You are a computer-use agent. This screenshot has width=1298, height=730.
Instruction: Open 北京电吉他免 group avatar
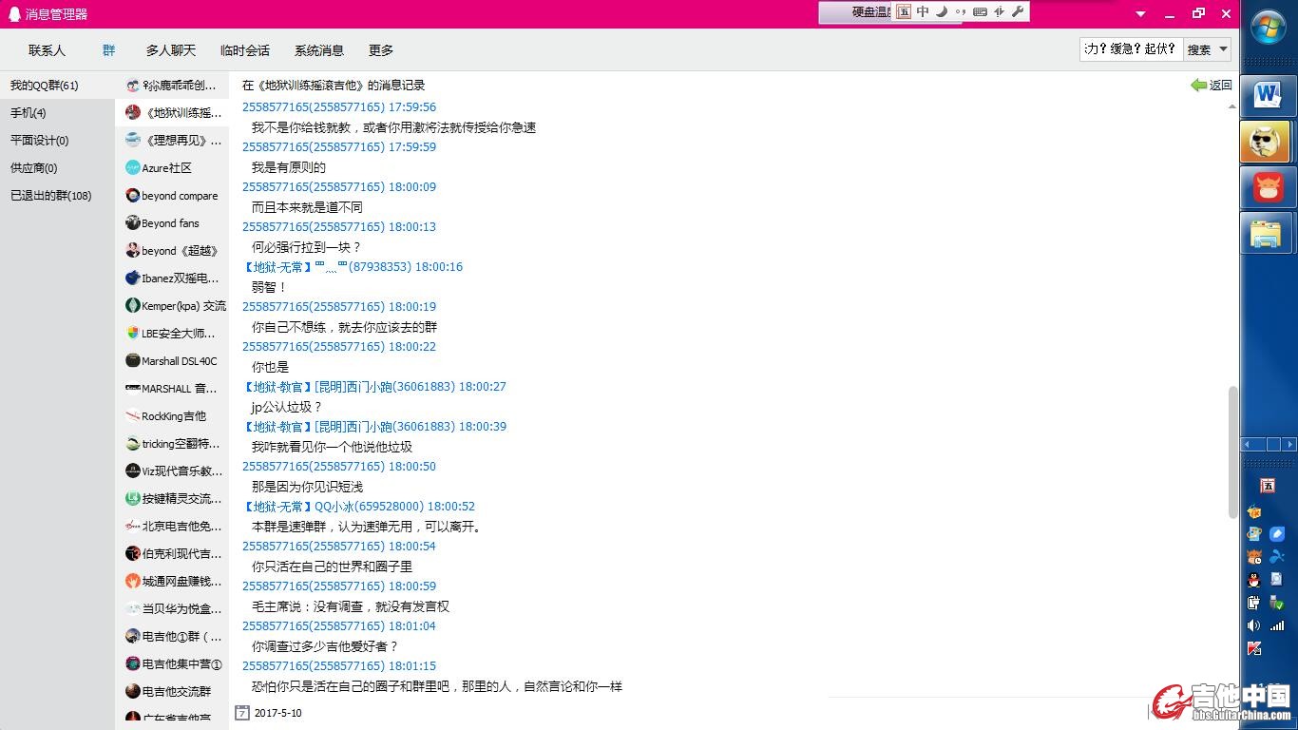click(x=133, y=527)
